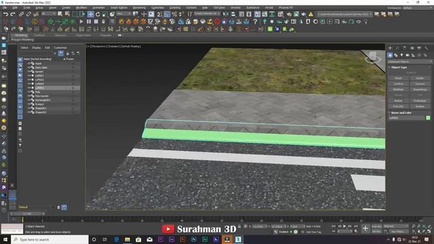Image resolution: width=434 pixels, height=244 pixels.
Task: Toggle visibility eye of Rectangle001 object
Action: pos(28,100)
